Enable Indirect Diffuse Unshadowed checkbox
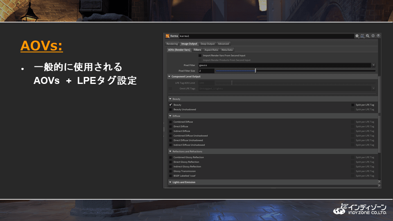The image size is (393, 221). click(x=171, y=145)
